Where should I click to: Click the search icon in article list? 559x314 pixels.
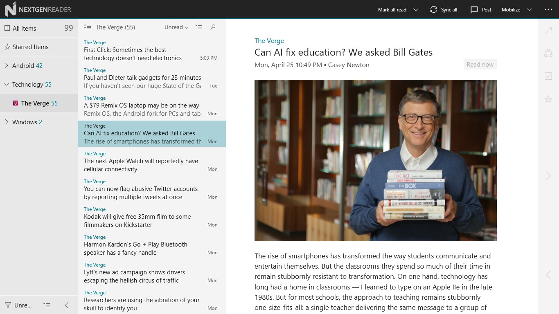[x=213, y=27]
